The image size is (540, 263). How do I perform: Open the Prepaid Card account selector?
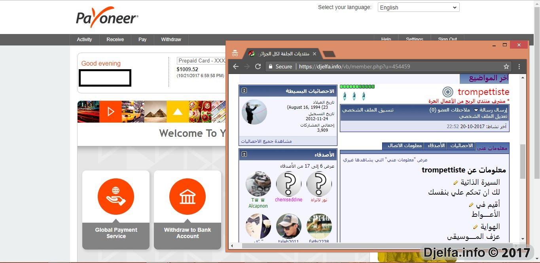[201, 61]
